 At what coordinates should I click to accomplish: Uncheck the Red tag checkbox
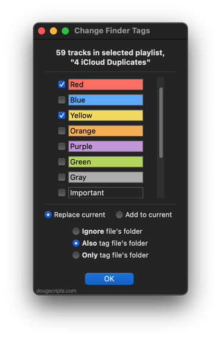pos(62,84)
